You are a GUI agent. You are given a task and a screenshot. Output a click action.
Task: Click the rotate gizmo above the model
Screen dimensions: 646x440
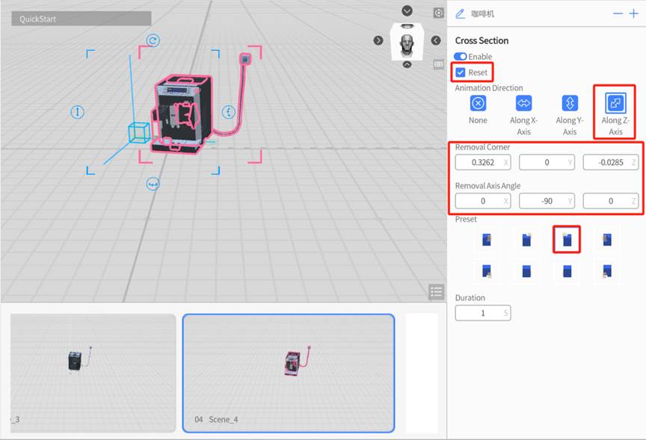pos(153,40)
